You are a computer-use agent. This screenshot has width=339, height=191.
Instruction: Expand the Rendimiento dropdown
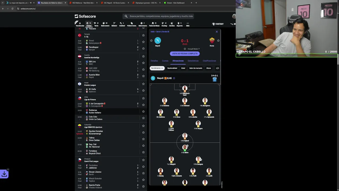click(157, 68)
